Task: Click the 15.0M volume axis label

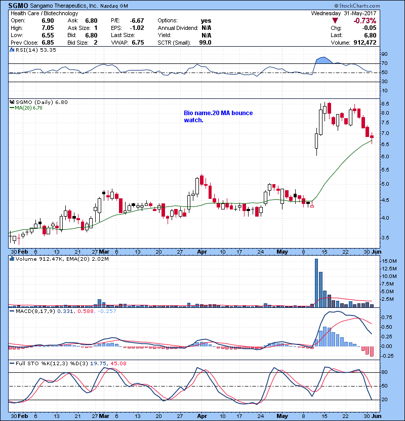Action: click(389, 261)
